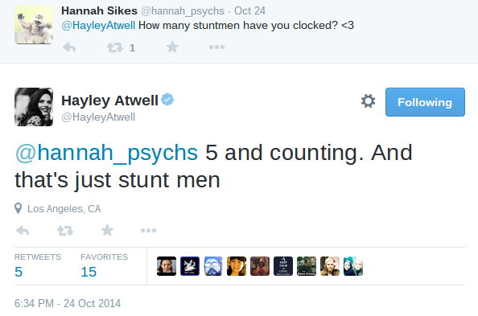Open the Oct 24 timestamp link
The height and width of the screenshot is (316, 478).
tap(249, 11)
